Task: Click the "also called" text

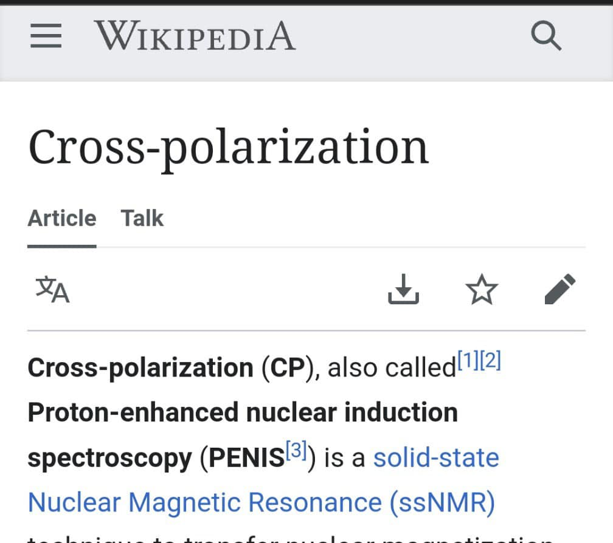Action: coord(392,368)
